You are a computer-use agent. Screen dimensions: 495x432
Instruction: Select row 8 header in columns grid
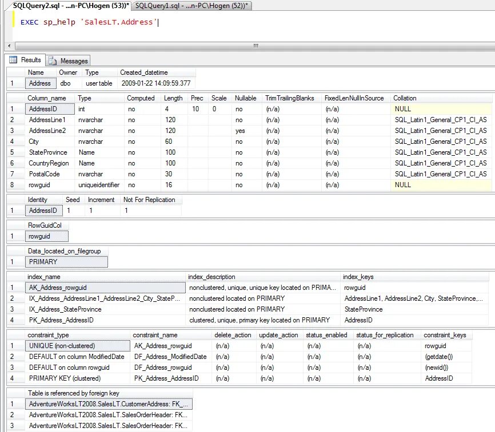pyautogui.click(x=15, y=185)
